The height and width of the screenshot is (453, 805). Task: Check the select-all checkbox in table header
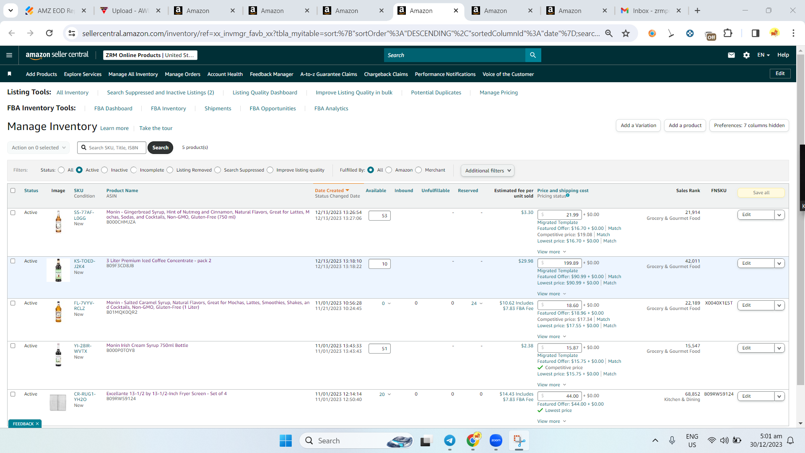pos(13,190)
